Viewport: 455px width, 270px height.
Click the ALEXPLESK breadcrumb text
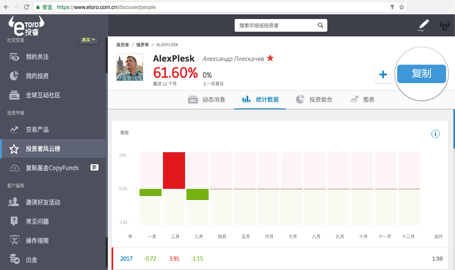pyautogui.click(x=167, y=45)
